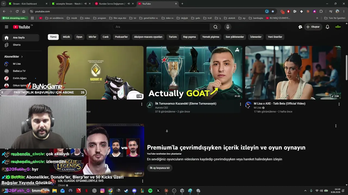Screen dimensions: 348x195
Task: Open M Lisa channel avatar under video
Action: 248,105
